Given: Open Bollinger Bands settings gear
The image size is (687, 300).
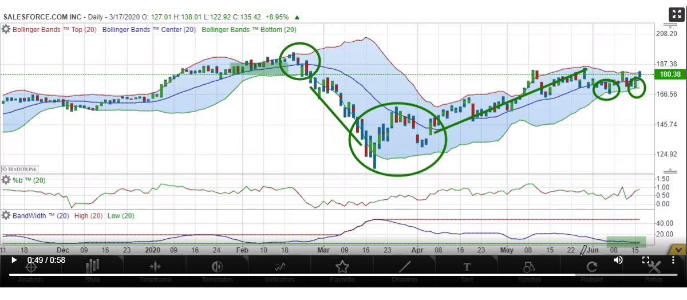Looking at the screenshot, I should click(x=6, y=29).
